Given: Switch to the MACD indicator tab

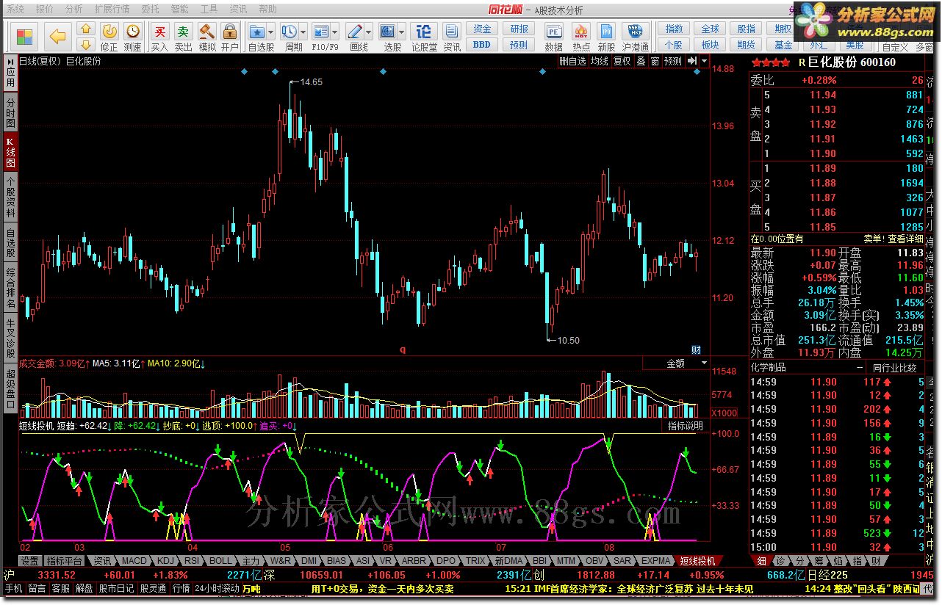Looking at the screenshot, I should [134, 561].
